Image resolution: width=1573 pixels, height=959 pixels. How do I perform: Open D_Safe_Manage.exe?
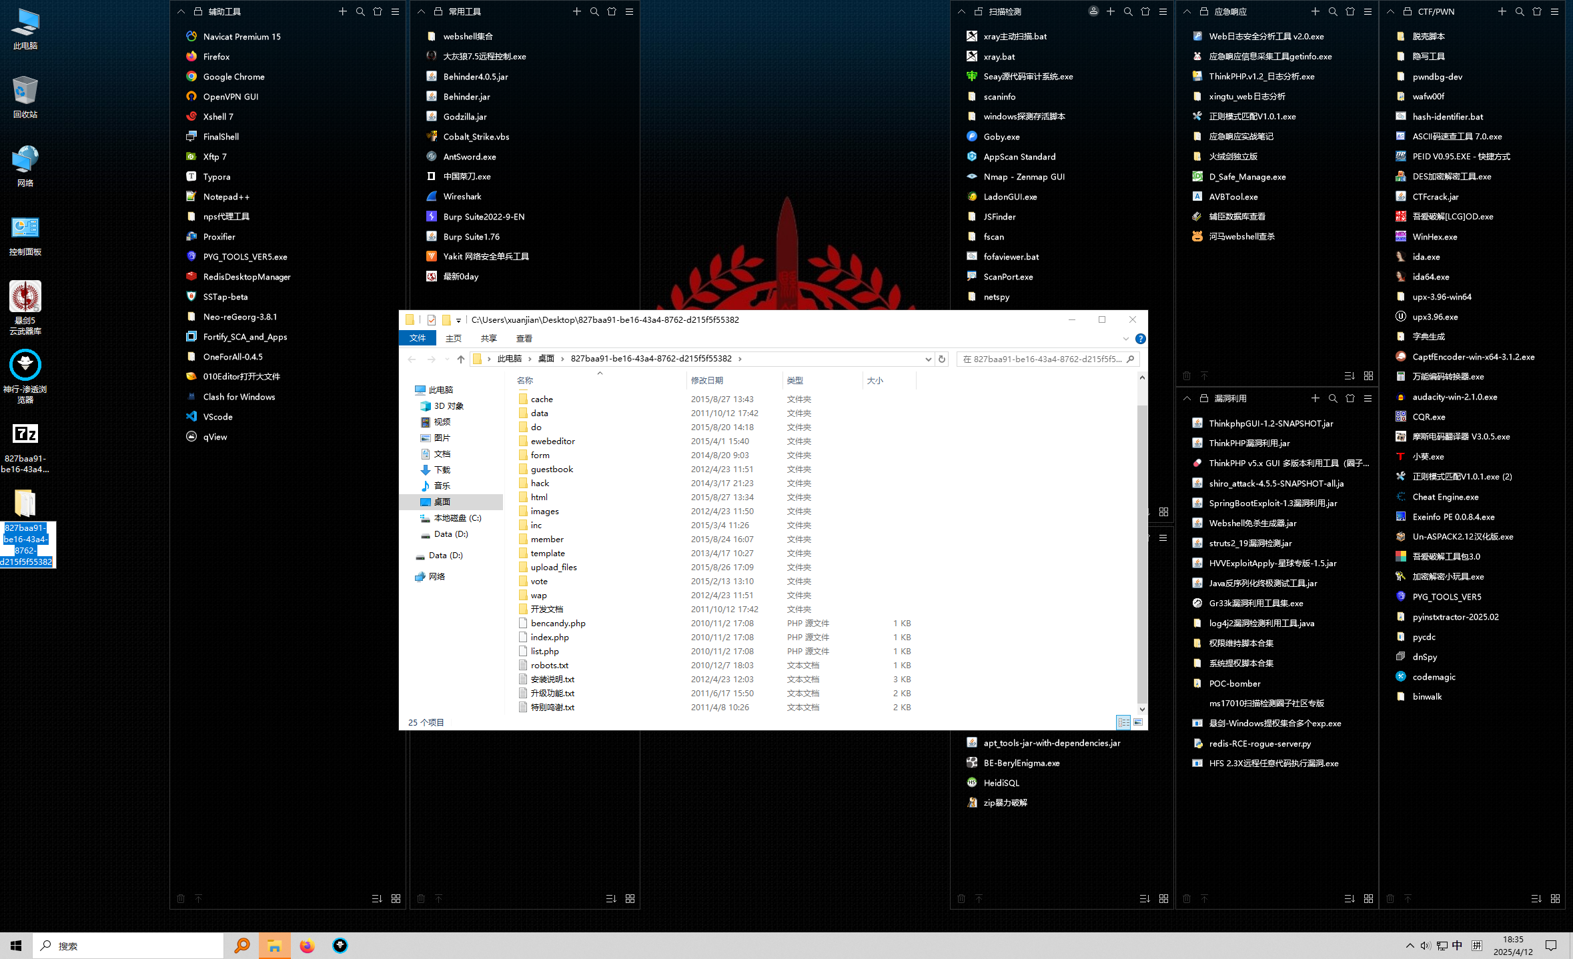(1239, 177)
